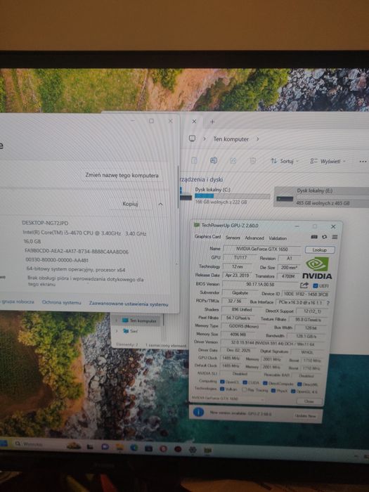Click GPU-Z title bar app icon
Viewport: 369px width, 492px height.
[x=197, y=225]
